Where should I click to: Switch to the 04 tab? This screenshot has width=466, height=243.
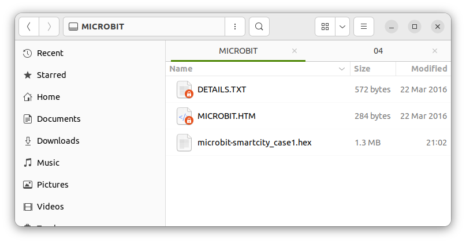pos(378,51)
